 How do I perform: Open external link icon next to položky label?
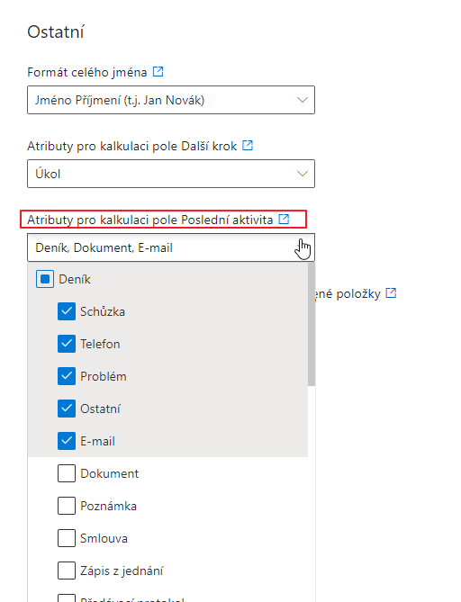[x=391, y=293]
